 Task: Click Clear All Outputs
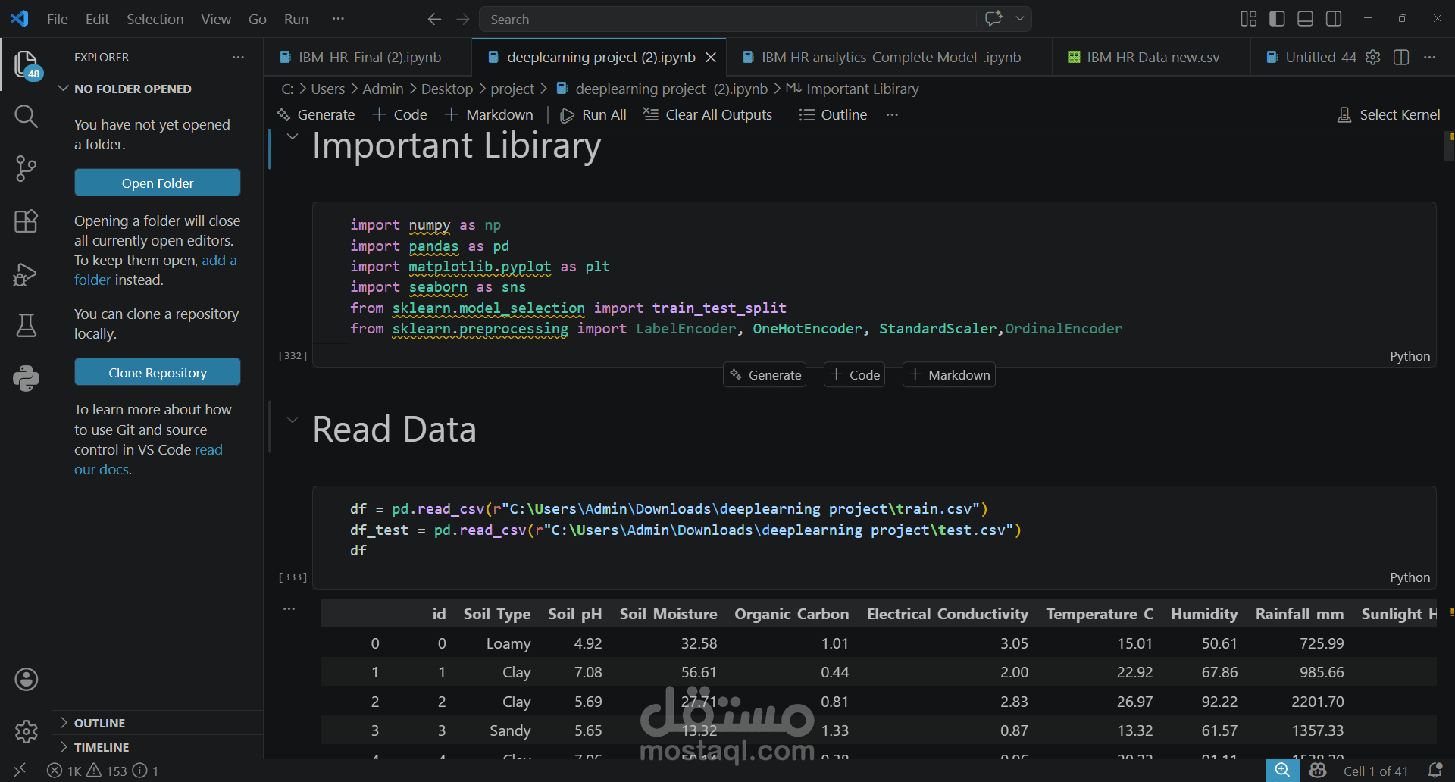click(708, 114)
